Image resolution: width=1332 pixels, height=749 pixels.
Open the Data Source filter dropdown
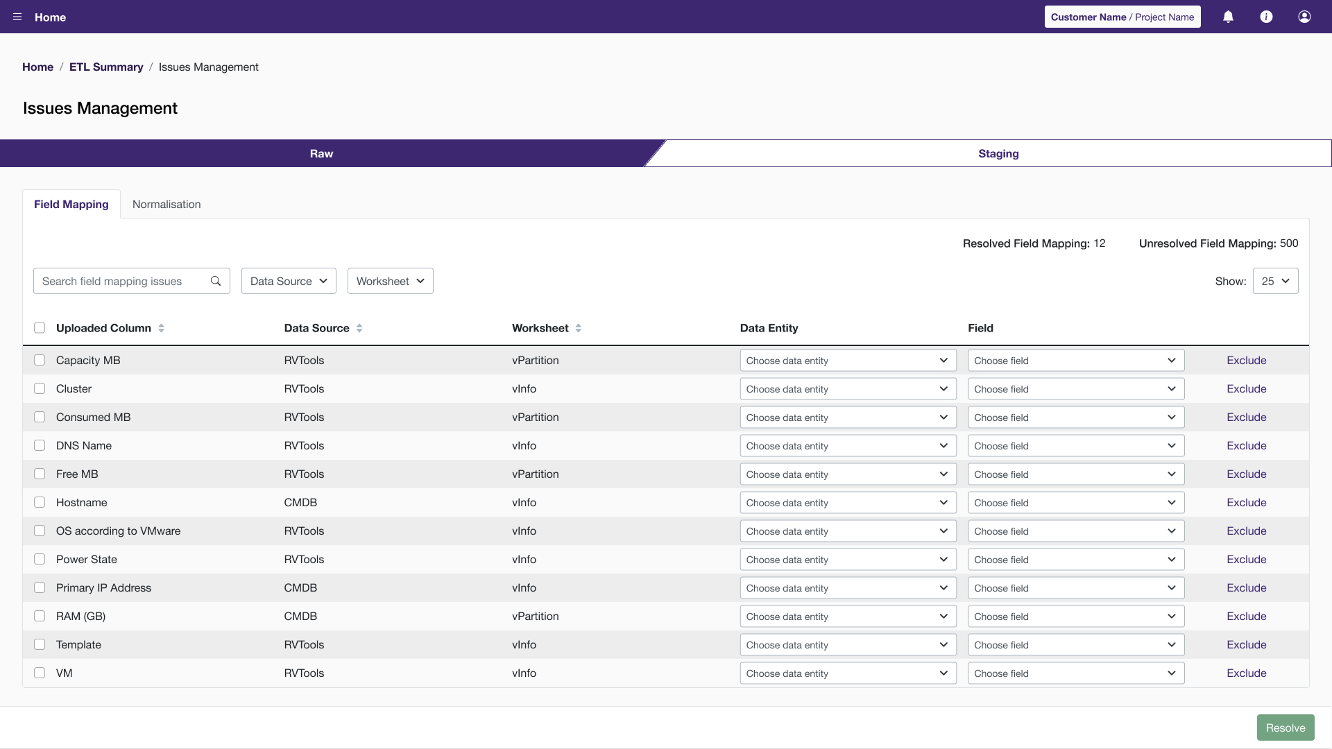coord(289,281)
